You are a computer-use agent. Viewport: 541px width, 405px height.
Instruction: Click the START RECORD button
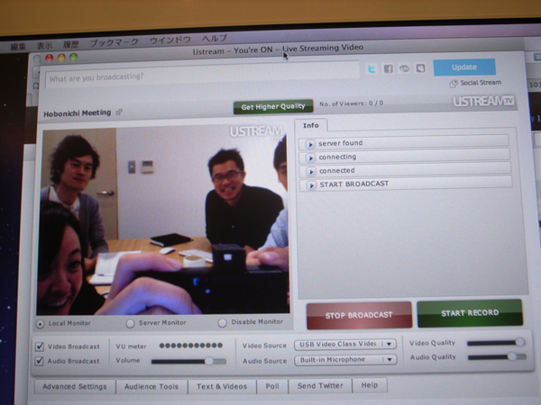[x=469, y=314]
